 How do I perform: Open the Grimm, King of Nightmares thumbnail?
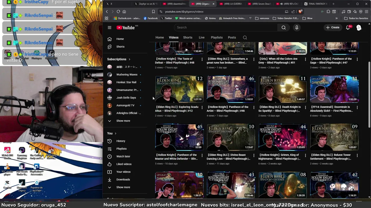[282, 138]
